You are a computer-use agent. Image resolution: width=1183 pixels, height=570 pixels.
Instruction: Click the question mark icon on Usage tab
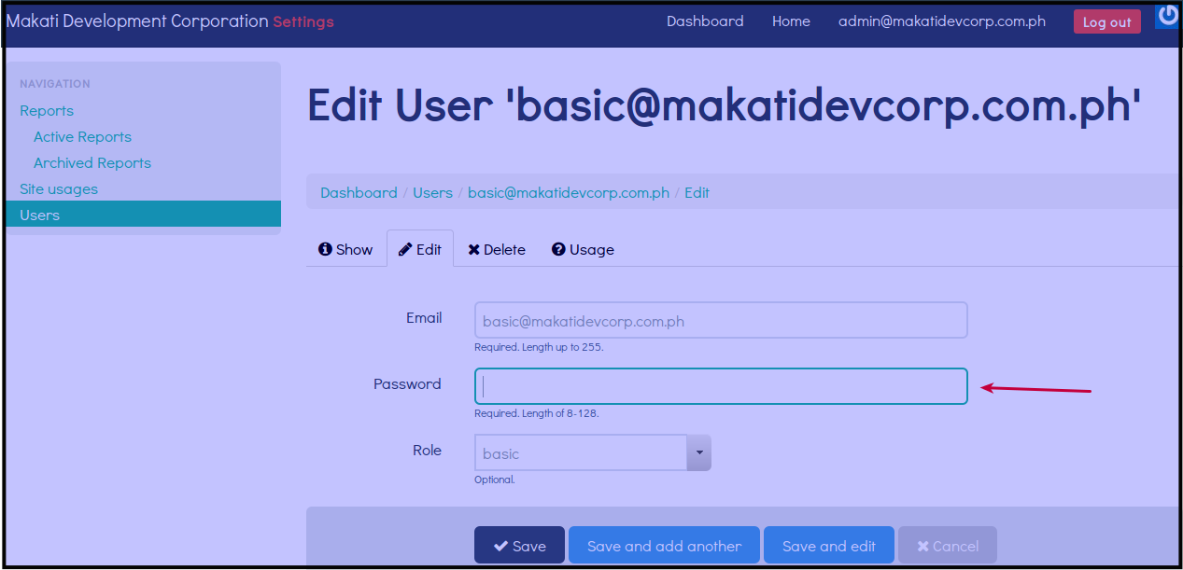[x=558, y=249]
